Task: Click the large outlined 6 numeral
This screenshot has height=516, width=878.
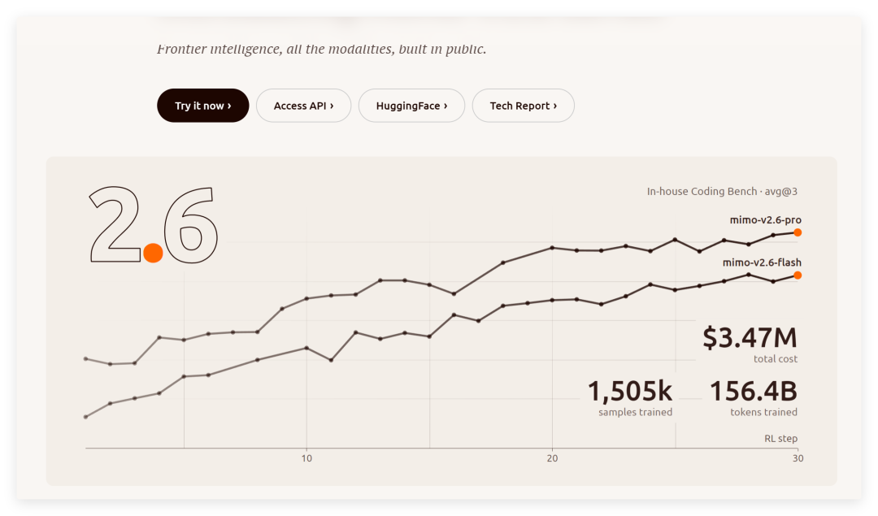Action: point(190,225)
